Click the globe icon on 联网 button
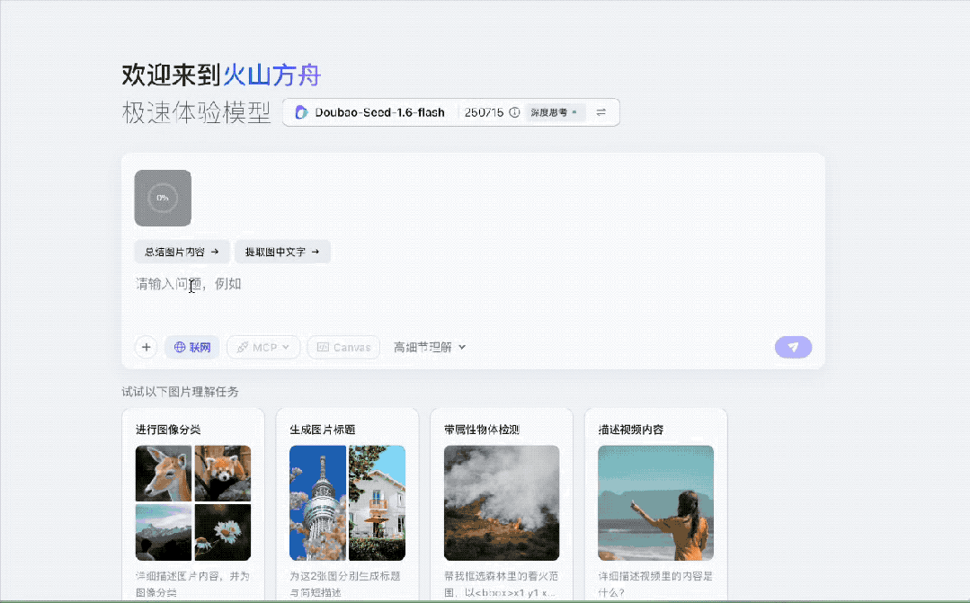Viewport: 970px width, 603px height. (x=180, y=347)
